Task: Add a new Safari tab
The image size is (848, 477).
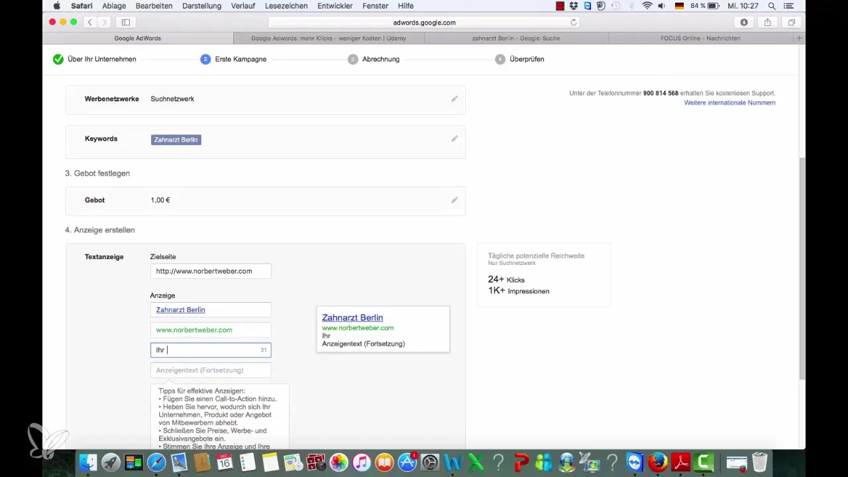Action: click(800, 38)
